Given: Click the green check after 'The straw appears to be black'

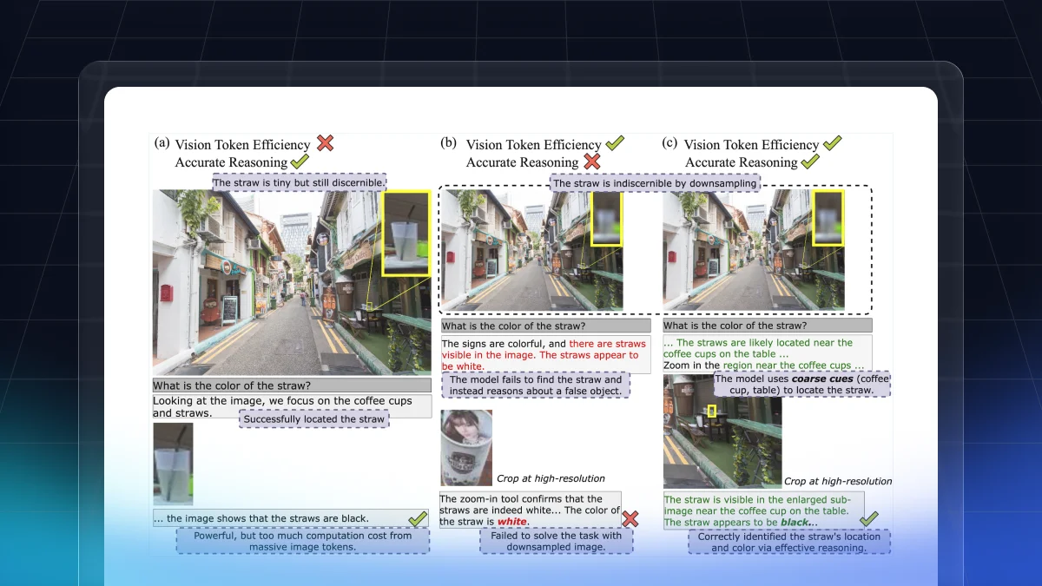Looking at the screenshot, I should point(868,519).
